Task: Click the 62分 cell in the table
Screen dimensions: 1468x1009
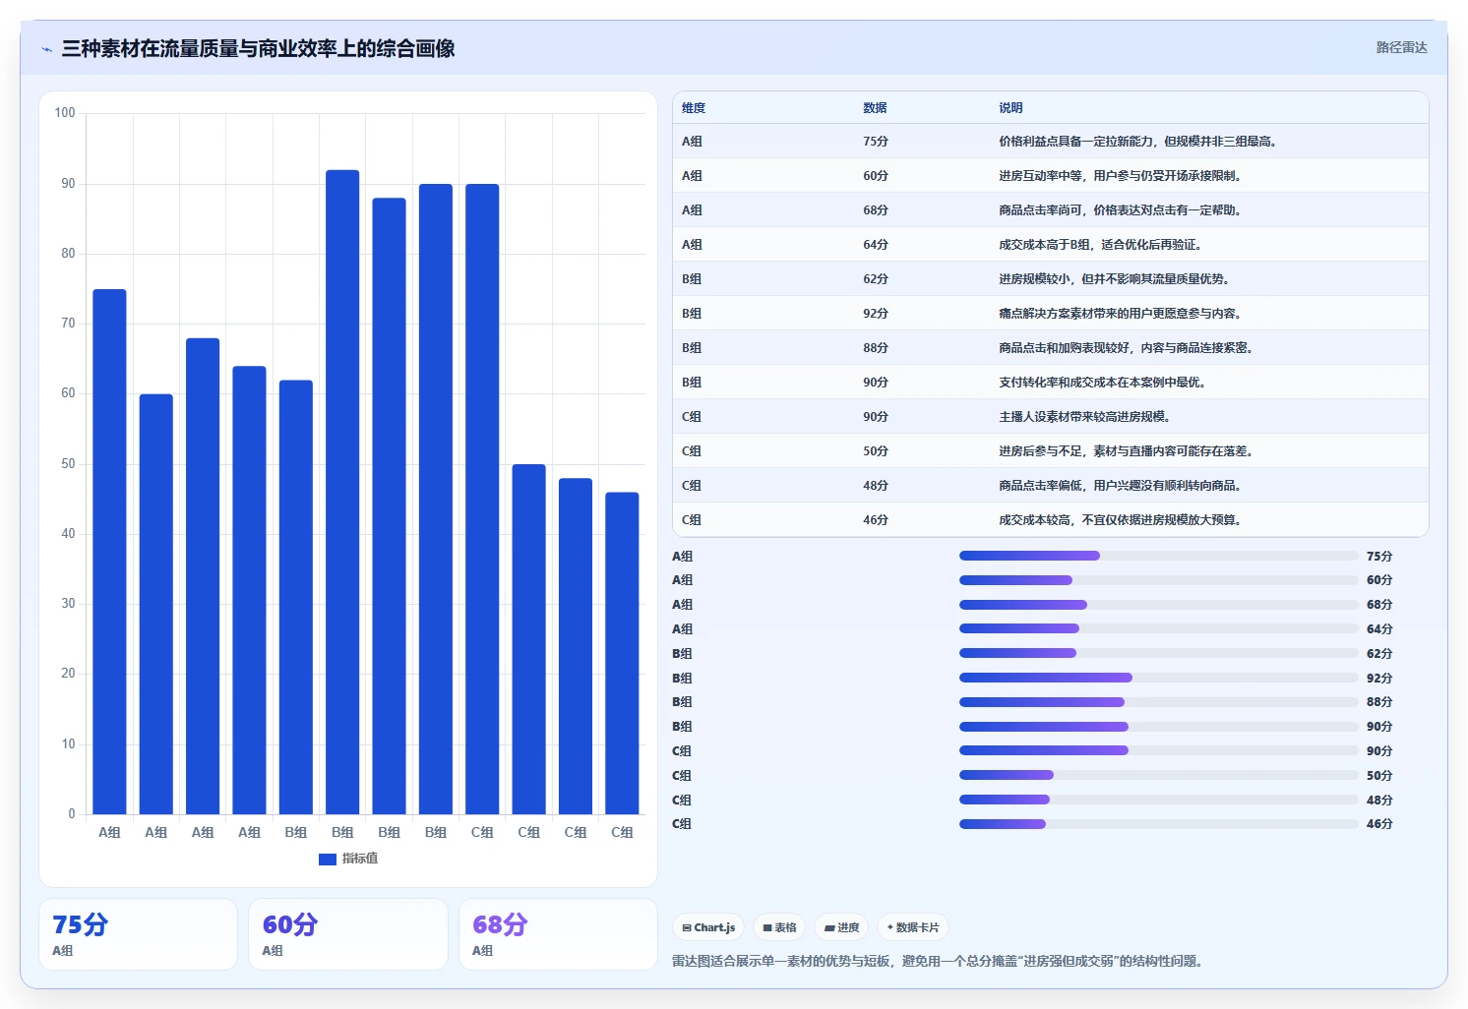Action: coord(876,279)
